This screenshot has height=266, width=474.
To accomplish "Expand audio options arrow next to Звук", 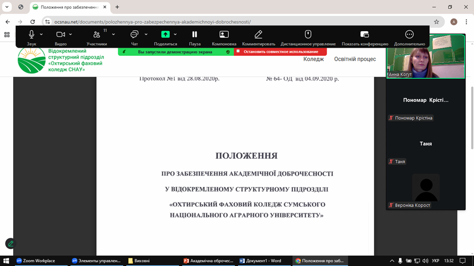I will [x=41, y=34].
